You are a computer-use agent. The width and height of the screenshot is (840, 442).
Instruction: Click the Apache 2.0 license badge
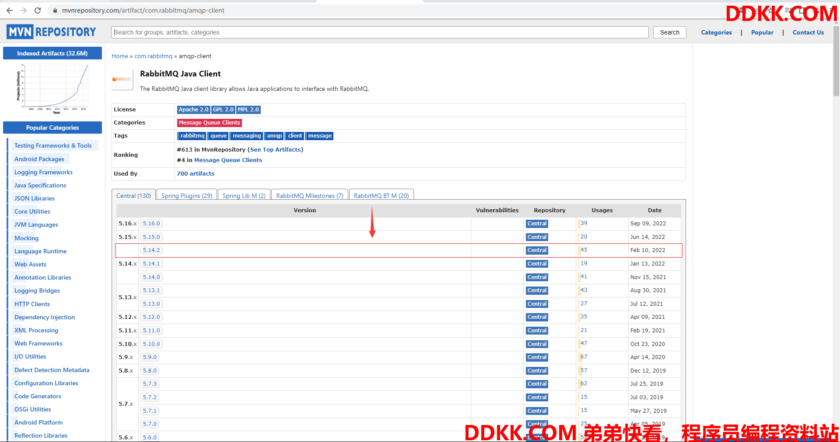point(193,110)
